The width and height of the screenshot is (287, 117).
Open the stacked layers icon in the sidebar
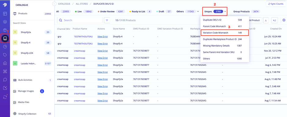5,22
